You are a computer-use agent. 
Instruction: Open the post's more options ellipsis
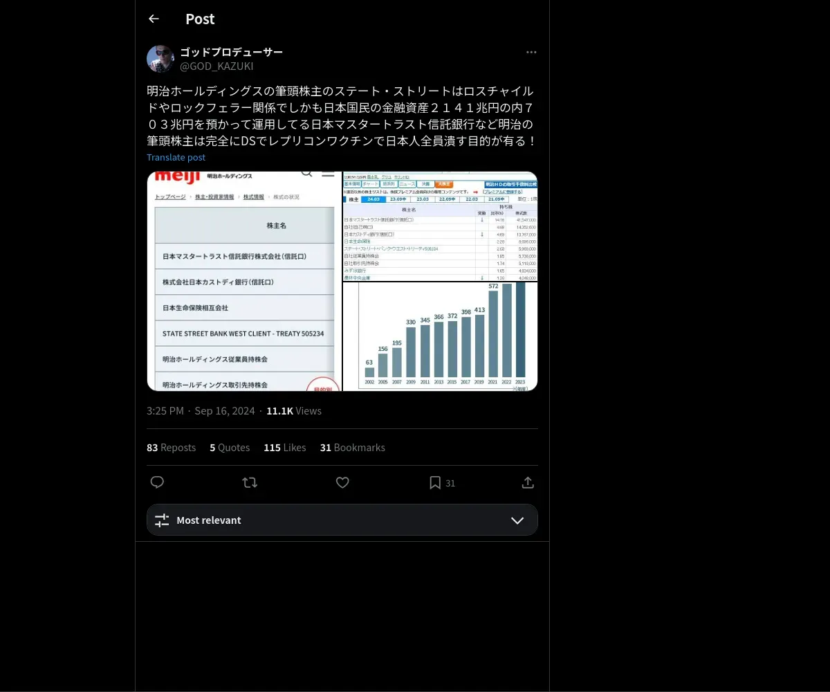click(531, 53)
